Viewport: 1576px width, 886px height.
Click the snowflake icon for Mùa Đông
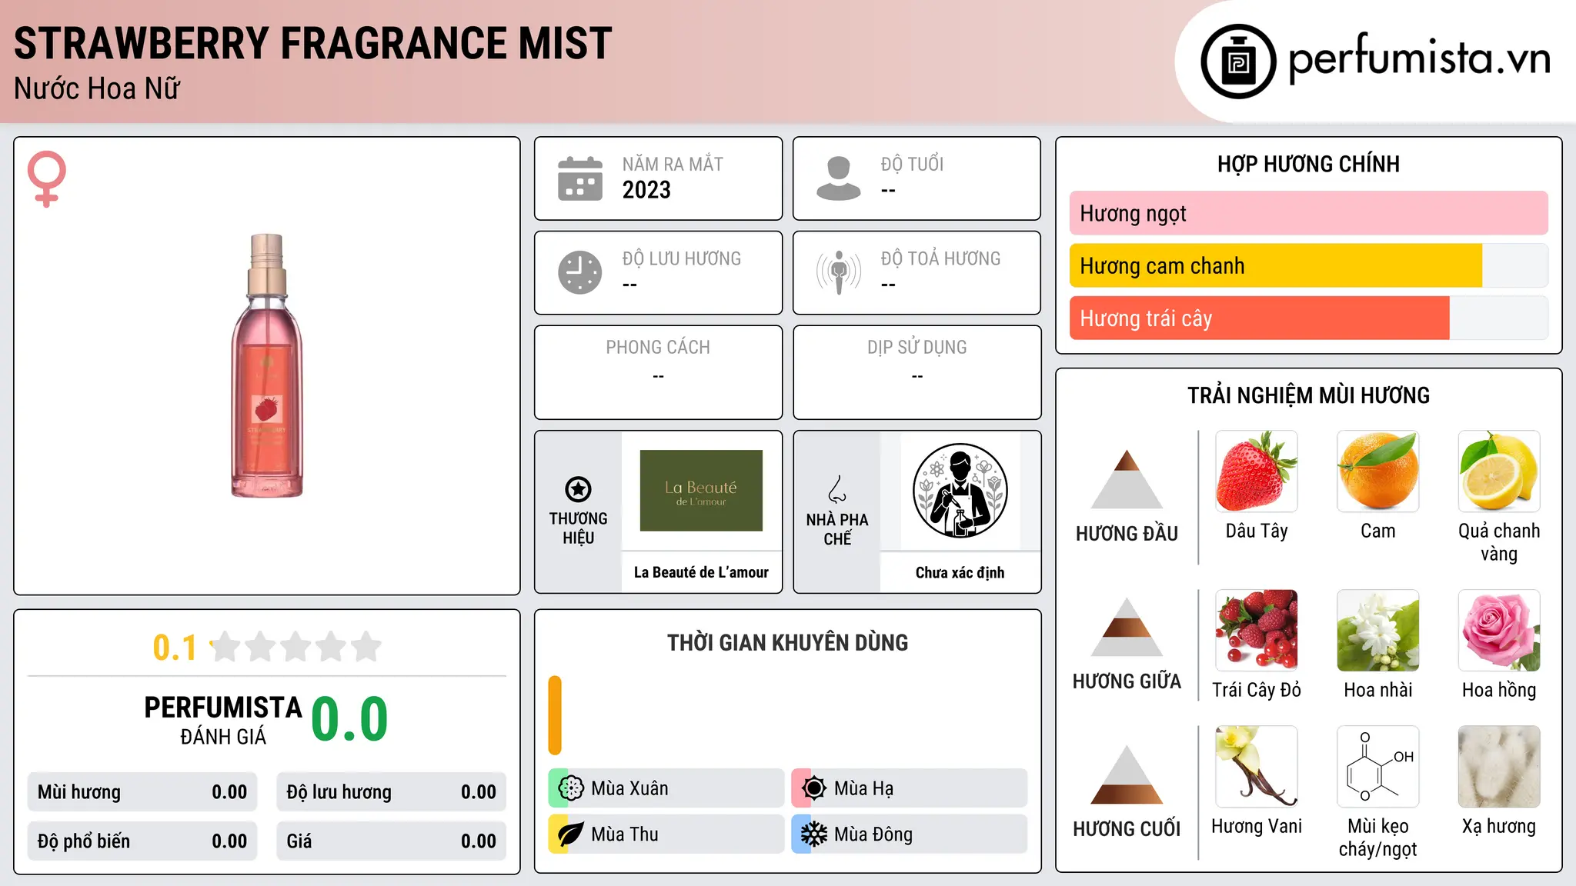coord(813,834)
